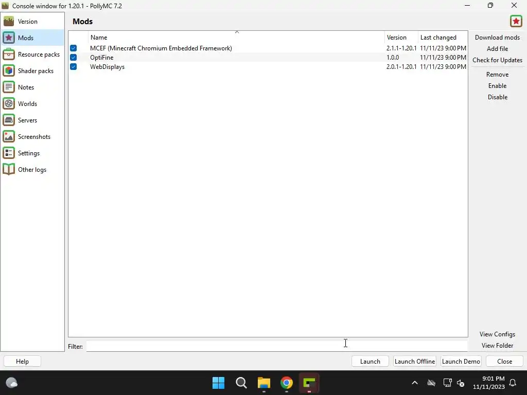Open the weather widget on taskbar
Viewport: 527px width, 395px height.
12,383
